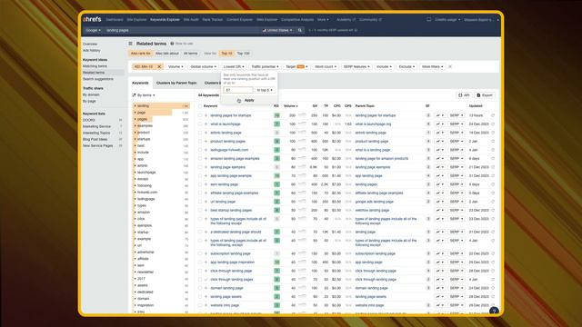
Task: Open the Traffic potential filter dropdown
Action: (x=265, y=66)
